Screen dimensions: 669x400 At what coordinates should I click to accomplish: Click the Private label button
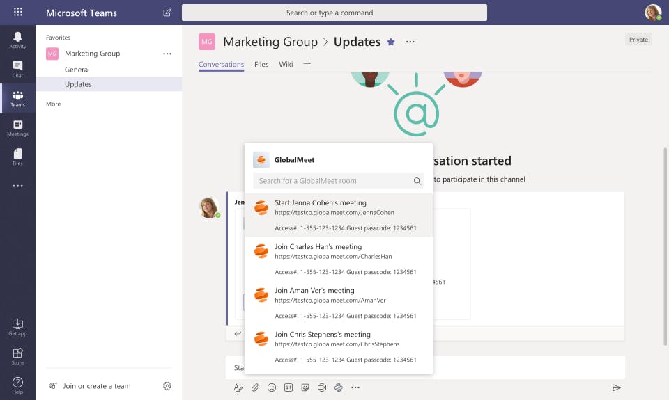638,40
